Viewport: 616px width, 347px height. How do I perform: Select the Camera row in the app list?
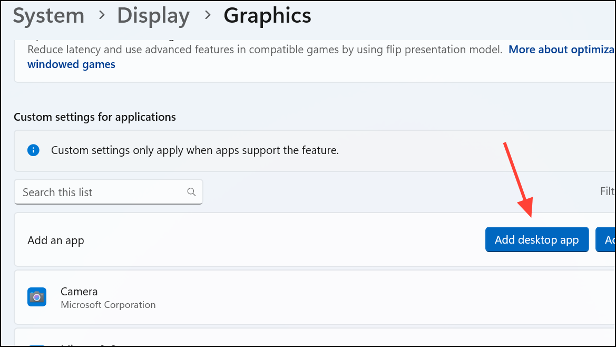tap(211, 297)
